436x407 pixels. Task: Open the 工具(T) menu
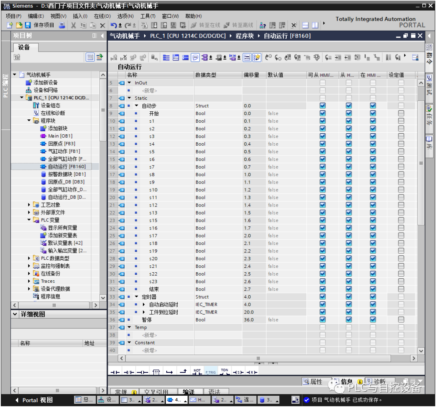pos(148,16)
